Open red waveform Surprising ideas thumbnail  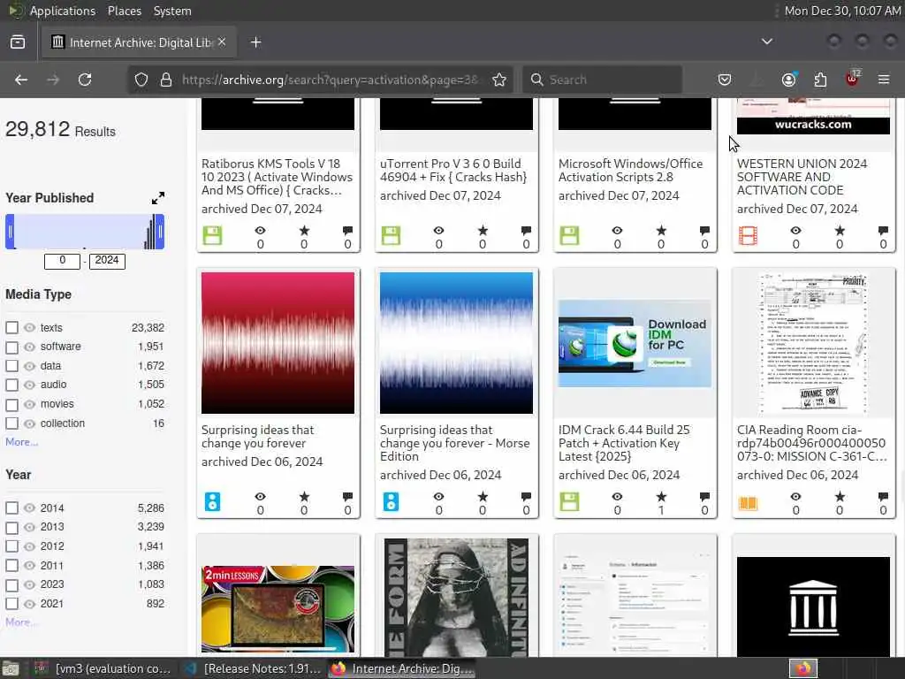(278, 343)
